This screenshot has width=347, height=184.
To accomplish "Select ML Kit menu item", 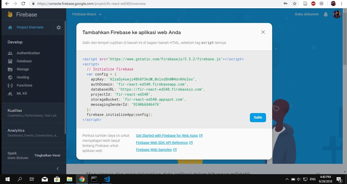I will tap(22, 93).
